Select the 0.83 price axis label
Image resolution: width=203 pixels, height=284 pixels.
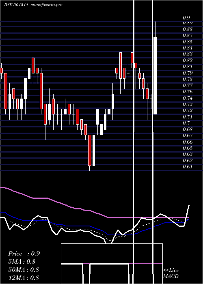click(x=188, y=54)
